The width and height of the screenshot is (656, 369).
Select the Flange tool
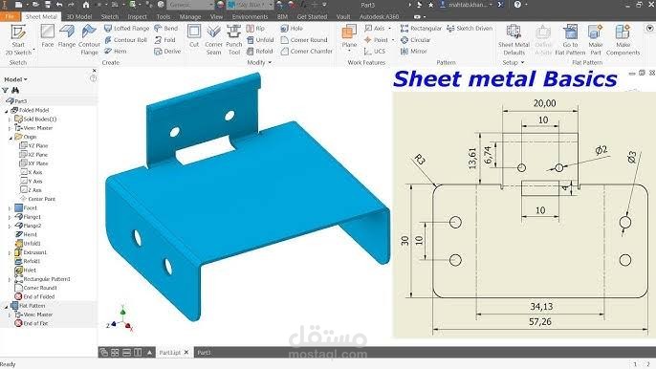tap(67, 36)
